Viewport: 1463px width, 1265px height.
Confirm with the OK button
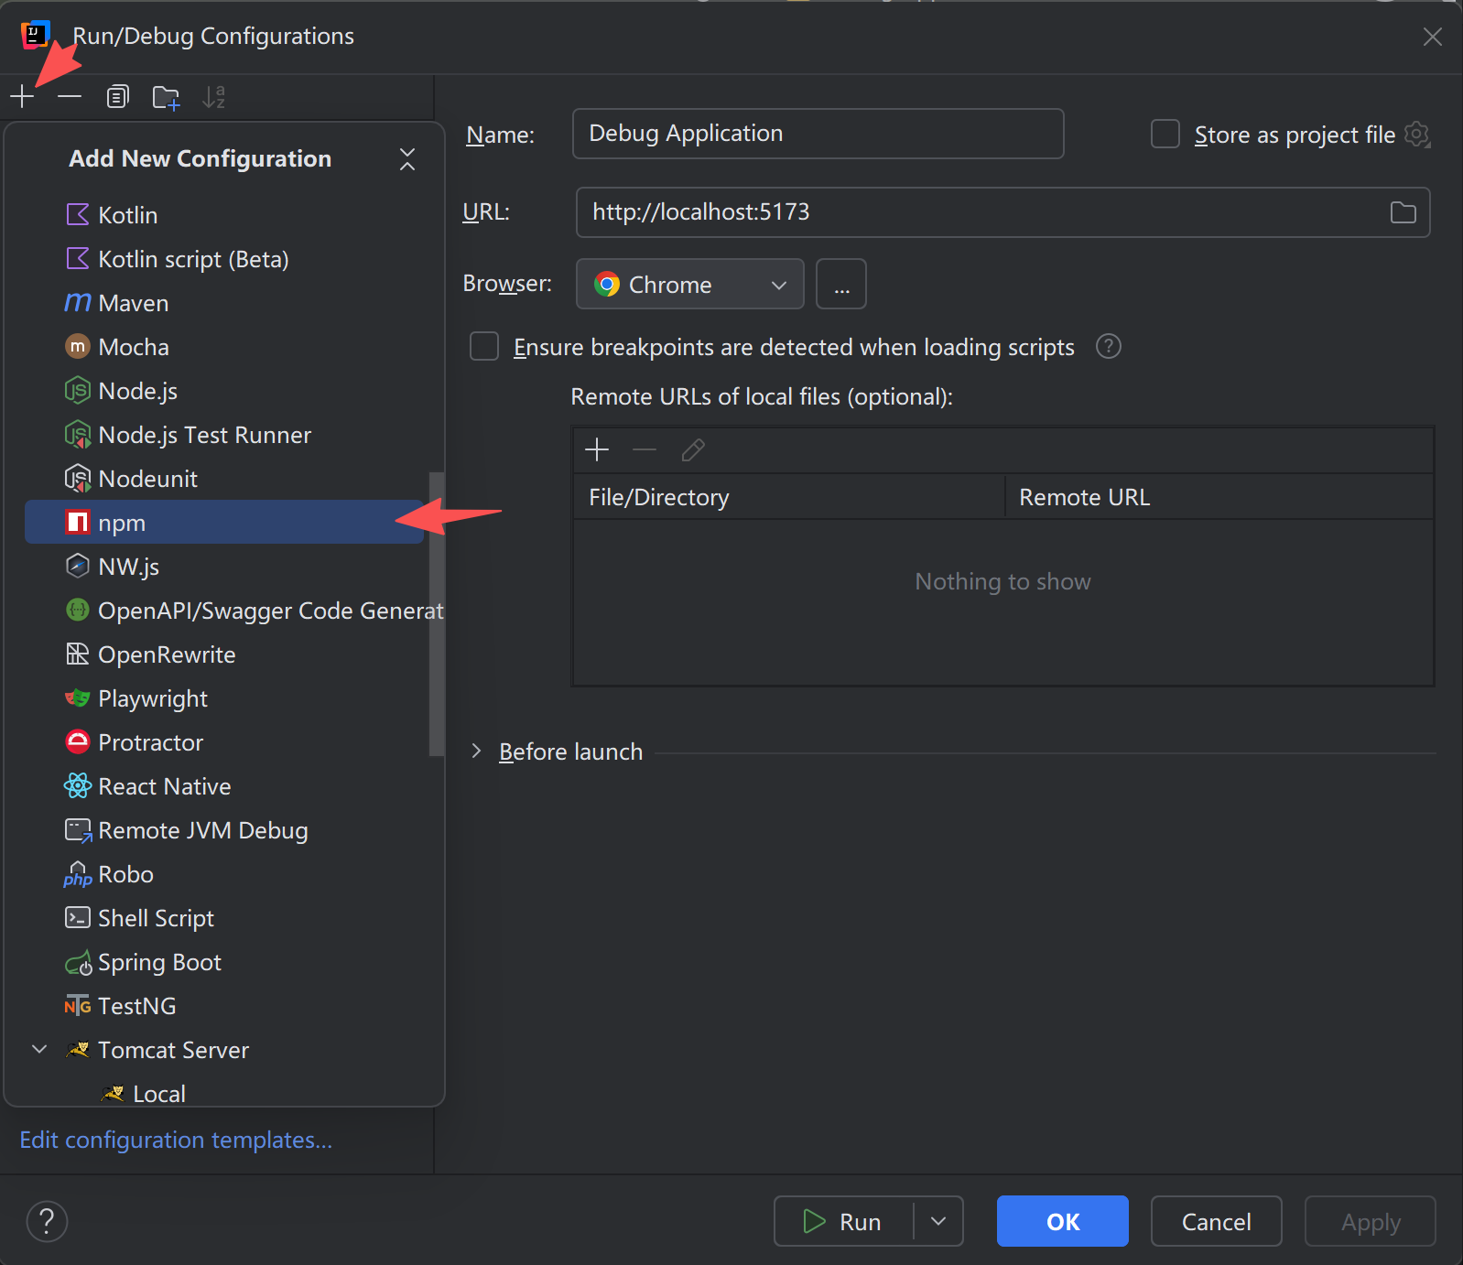(1062, 1221)
